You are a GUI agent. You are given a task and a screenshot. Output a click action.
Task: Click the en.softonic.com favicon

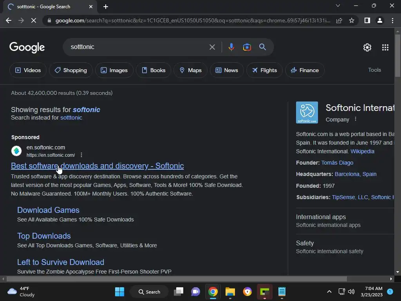point(16,151)
